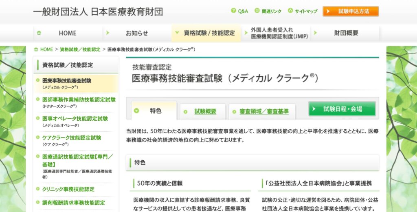The height and width of the screenshot is (212, 417).
Task: Click green down-arrow icon on 特色 tab
Action: click(136, 110)
